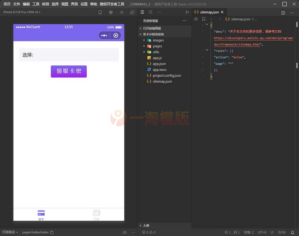Open the 工具 menu

(x=36, y=4)
